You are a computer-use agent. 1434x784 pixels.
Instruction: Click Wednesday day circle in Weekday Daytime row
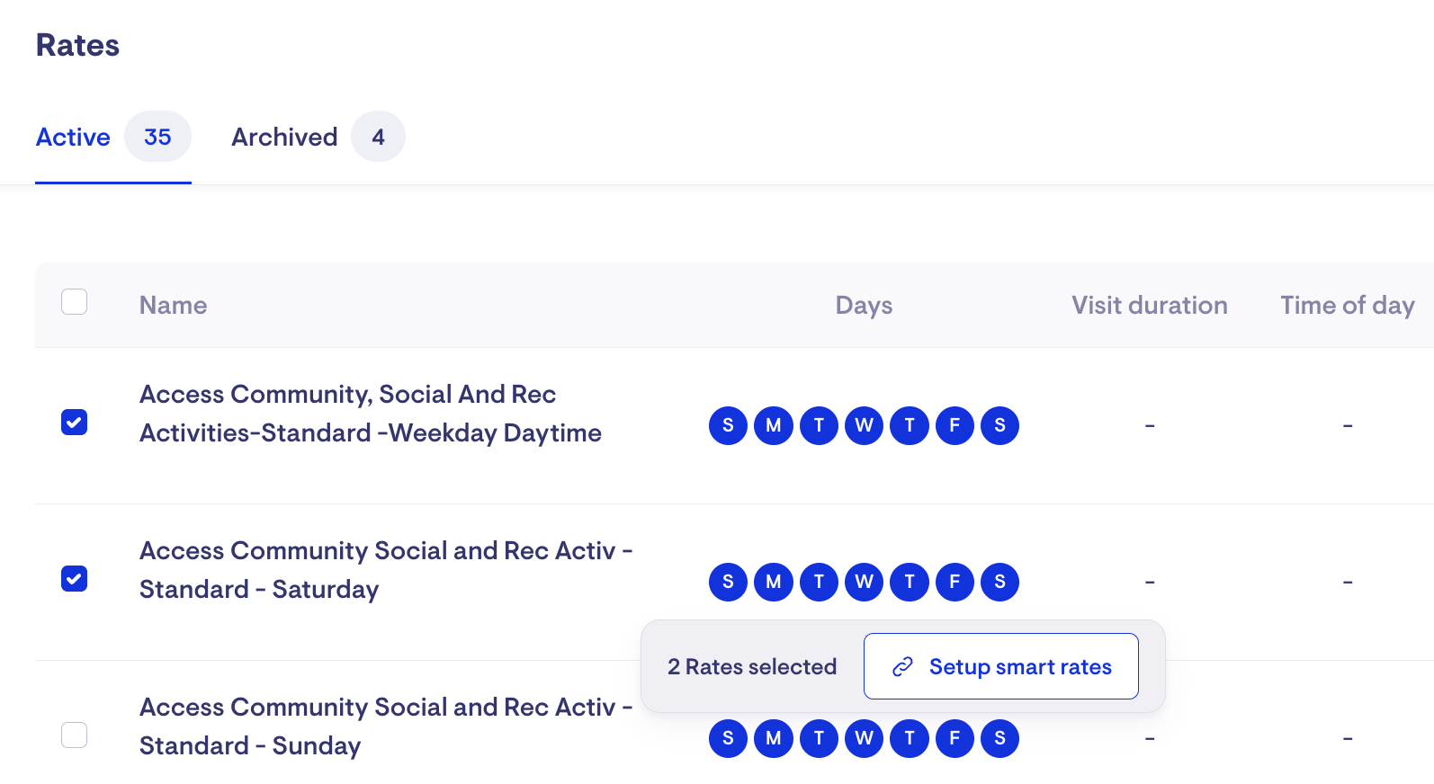[x=864, y=425]
